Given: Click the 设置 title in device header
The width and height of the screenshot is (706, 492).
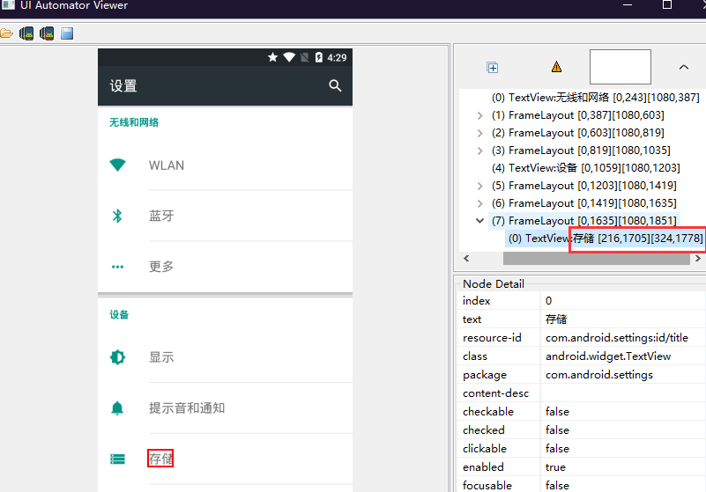Looking at the screenshot, I should tap(123, 85).
